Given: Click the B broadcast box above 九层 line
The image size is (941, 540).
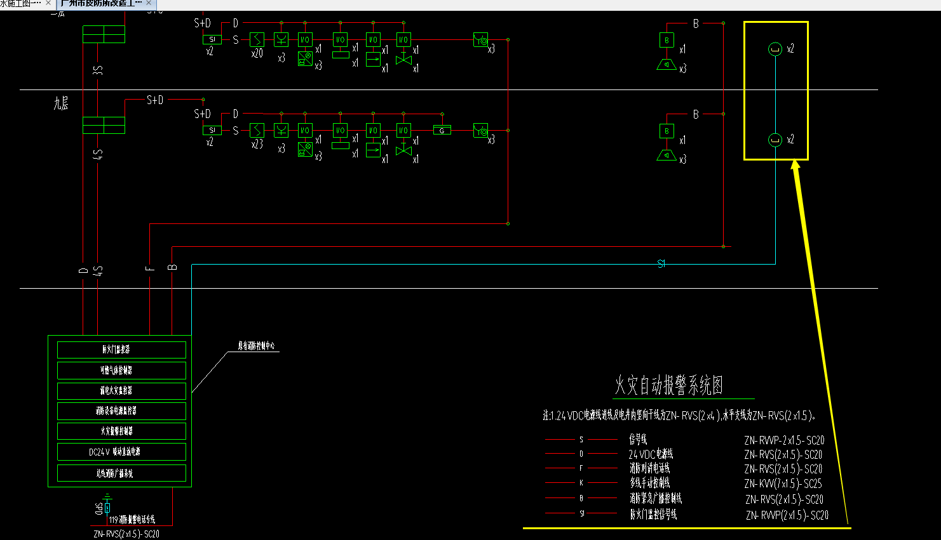Looking at the screenshot, I should coord(667,40).
